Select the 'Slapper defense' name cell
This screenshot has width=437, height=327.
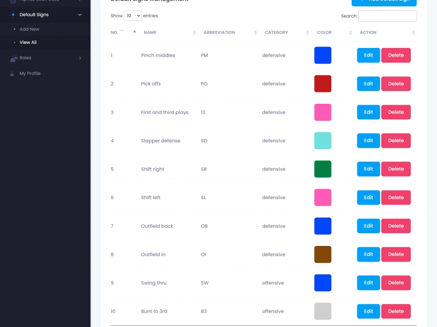pyautogui.click(x=160, y=141)
